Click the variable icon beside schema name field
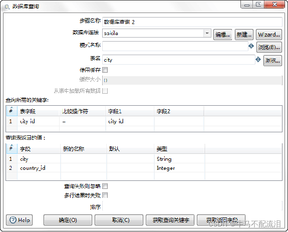Screen dimensions: 288x232 251,46
